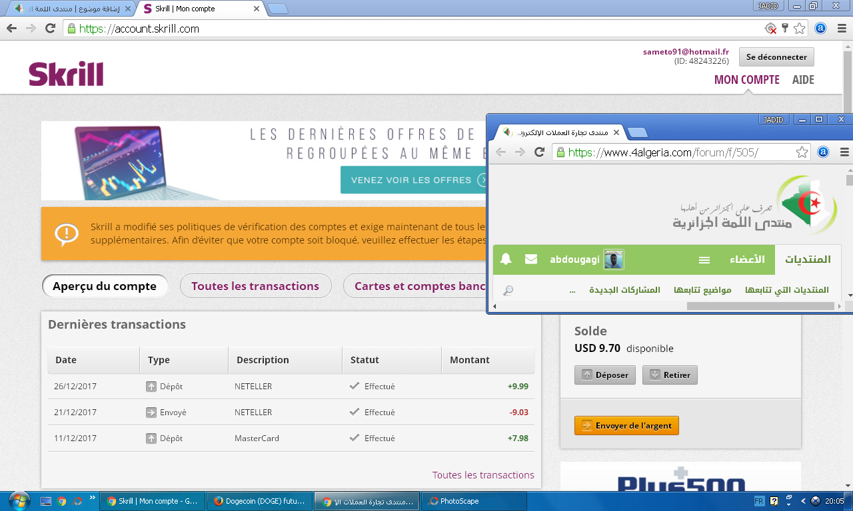Open the forum messages envelope icon
Image resolution: width=853 pixels, height=511 pixels.
[x=531, y=259]
